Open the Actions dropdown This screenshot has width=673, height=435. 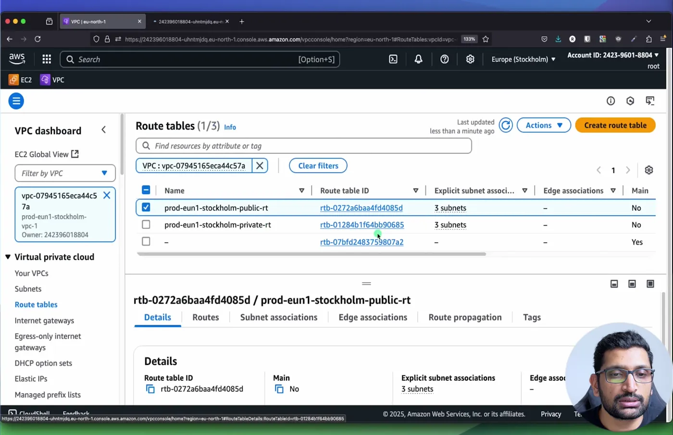pos(544,125)
